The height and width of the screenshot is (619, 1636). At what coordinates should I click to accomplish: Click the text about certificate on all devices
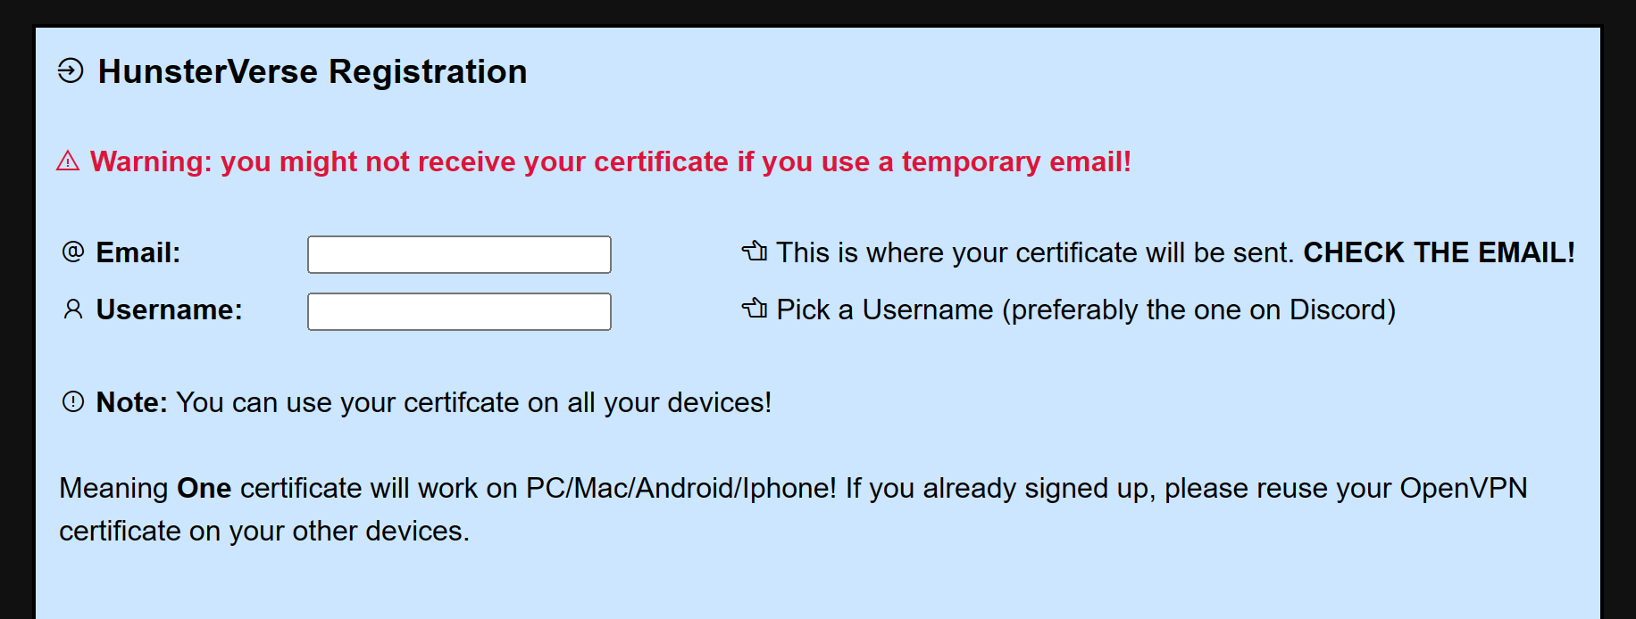[474, 402]
